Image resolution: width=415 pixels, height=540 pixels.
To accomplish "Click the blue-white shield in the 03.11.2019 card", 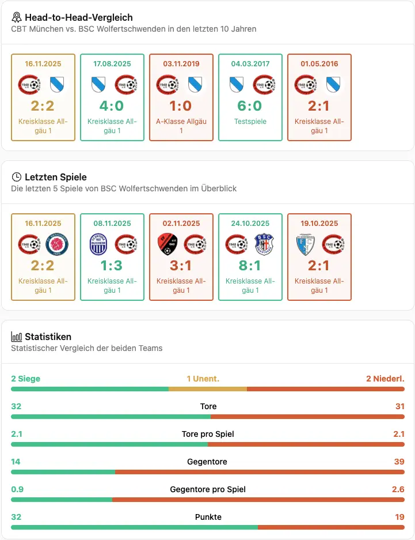I will click(195, 84).
